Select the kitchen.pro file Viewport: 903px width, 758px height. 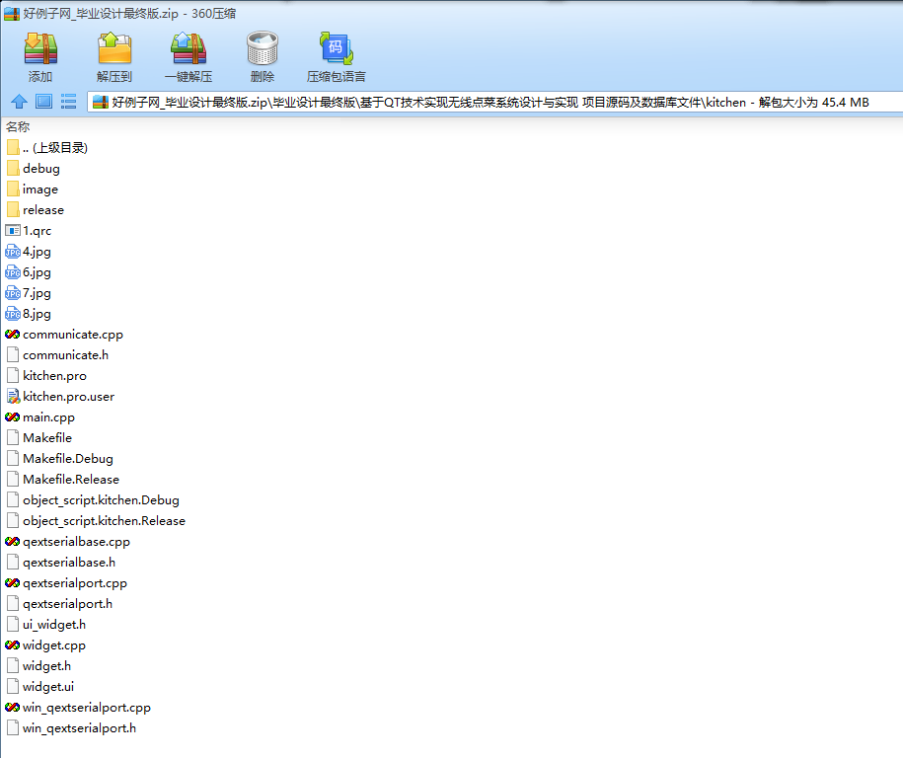(x=46, y=375)
